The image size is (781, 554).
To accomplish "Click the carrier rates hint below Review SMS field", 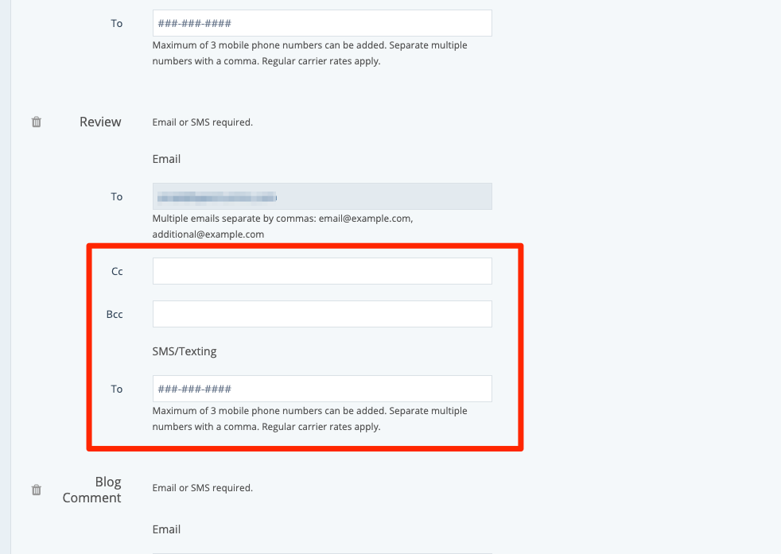I will click(309, 419).
